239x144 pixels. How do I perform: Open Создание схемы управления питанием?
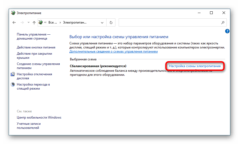tap(38, 66)
